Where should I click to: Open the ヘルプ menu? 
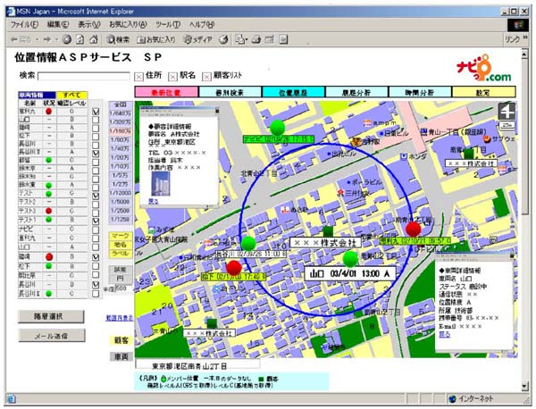pyautogui.click(x=202, y=25)
